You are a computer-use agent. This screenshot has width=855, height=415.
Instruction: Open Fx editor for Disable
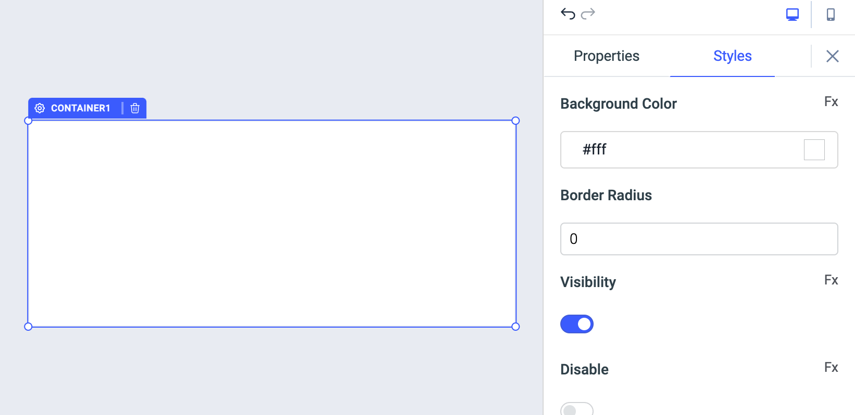coord(832,367)
